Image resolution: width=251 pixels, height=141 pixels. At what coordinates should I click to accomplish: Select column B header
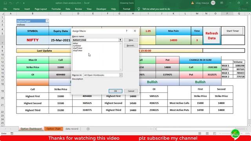[33, 14]
